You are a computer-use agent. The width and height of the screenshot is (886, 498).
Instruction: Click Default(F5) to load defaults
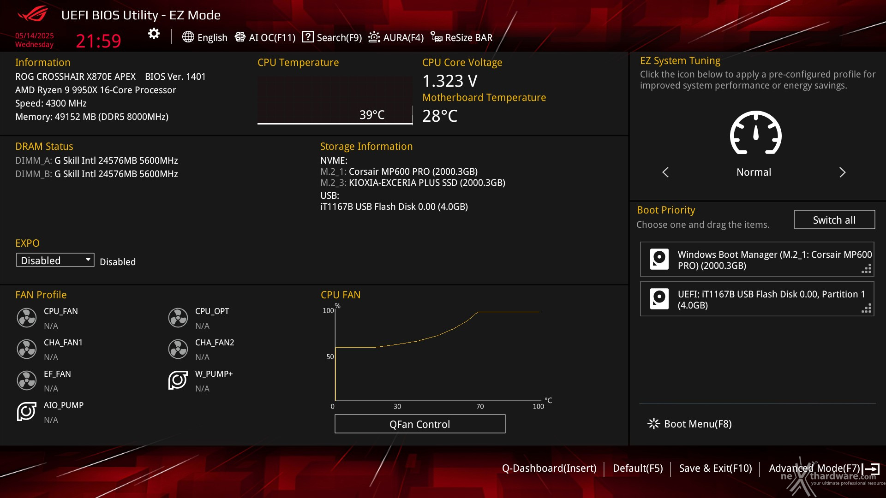(x=638, y=468)
